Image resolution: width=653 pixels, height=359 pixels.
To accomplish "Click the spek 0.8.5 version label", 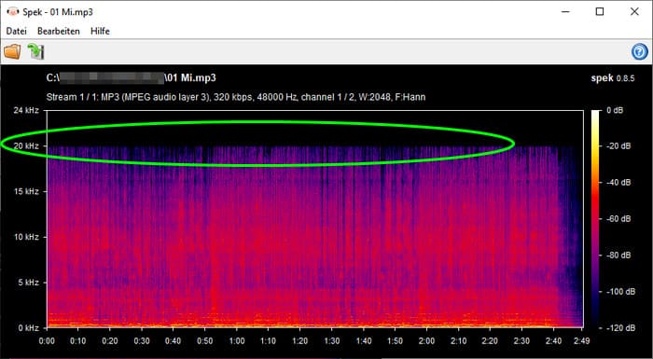I will point(613,78).
